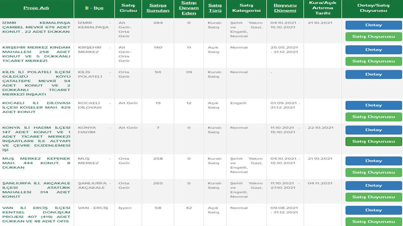This screenshot has height=226, width=403.
Task: Click the Satış Grubu column header
Action: (128, 8)
